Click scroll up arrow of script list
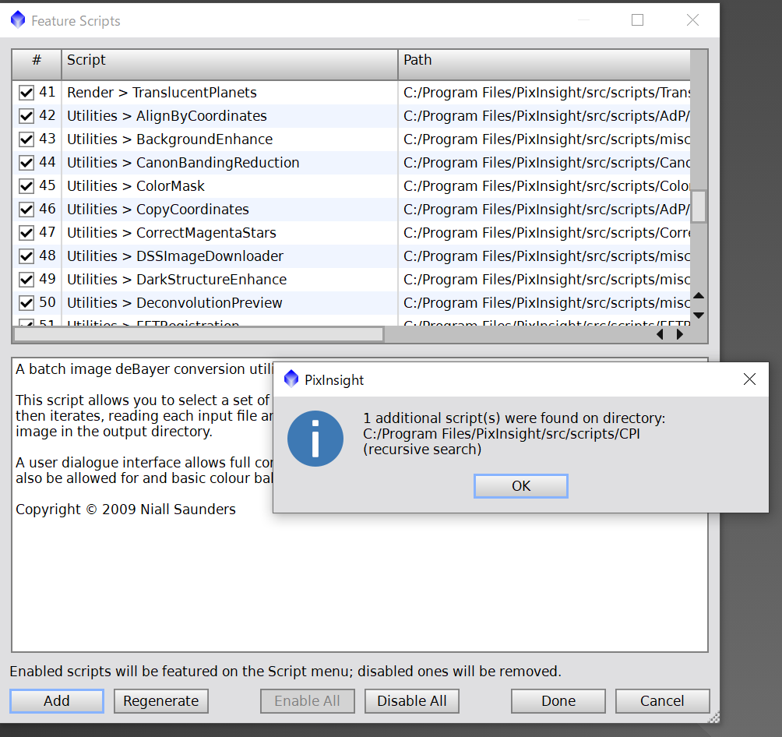This screenshot has height=737, width=782. (699, 295)
